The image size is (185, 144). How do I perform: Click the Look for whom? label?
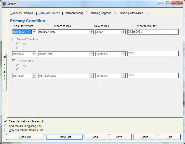(24, 26)
